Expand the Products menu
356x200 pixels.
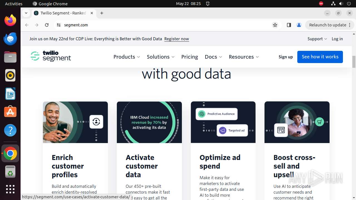(127, 57)
